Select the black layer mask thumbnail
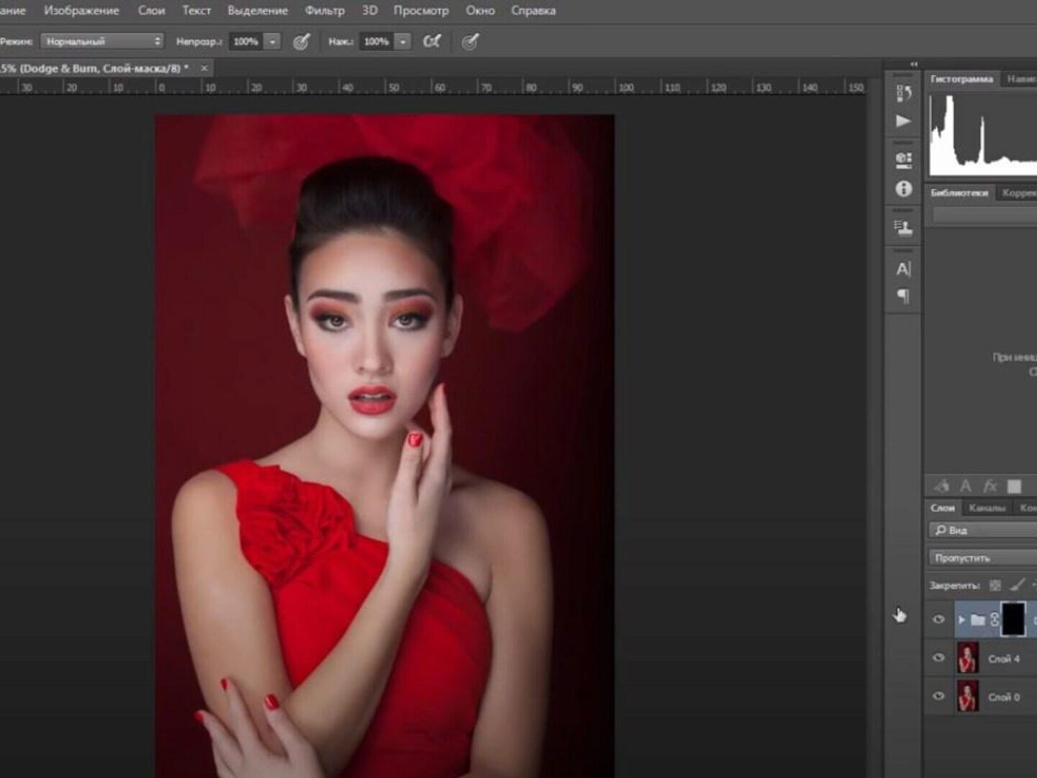This screenshot has height=778, width=1037. (x=1013, y=620)
